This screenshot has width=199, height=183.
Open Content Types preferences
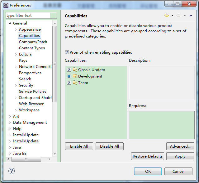32,48
